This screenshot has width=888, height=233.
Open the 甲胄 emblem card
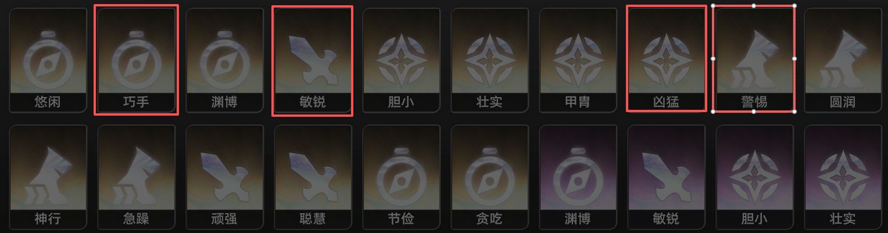pos(578,60)
